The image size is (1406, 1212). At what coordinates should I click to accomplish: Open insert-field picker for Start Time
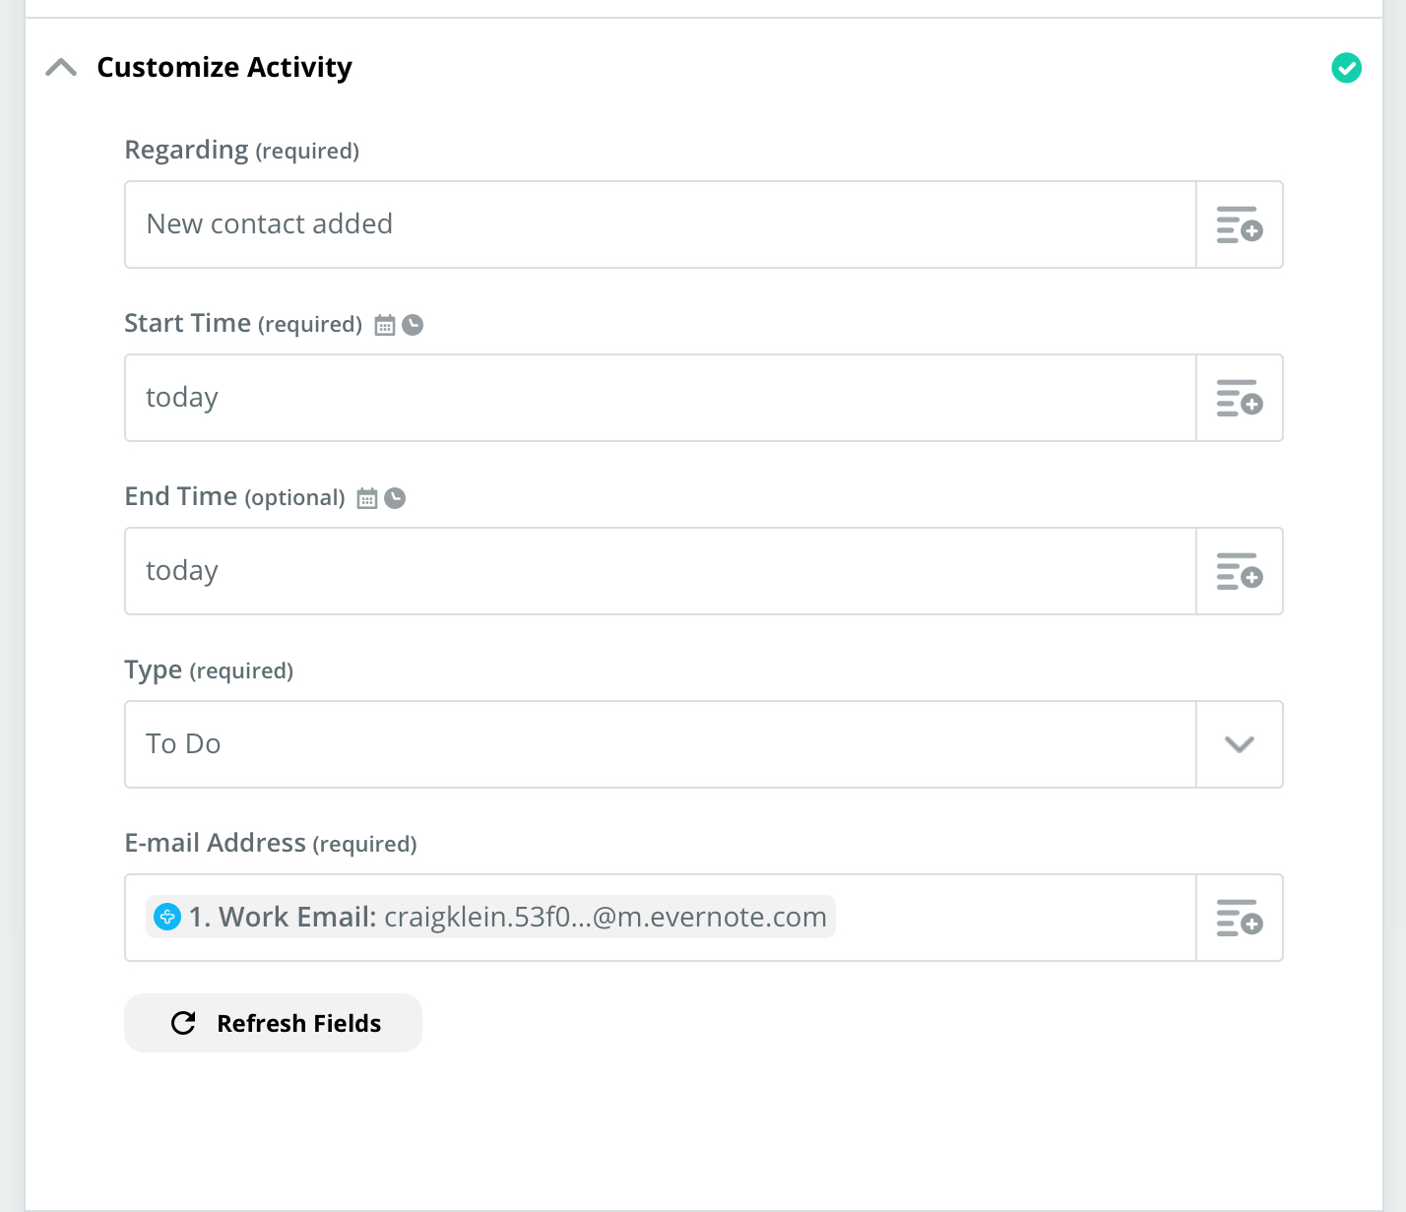[1239, 398]
